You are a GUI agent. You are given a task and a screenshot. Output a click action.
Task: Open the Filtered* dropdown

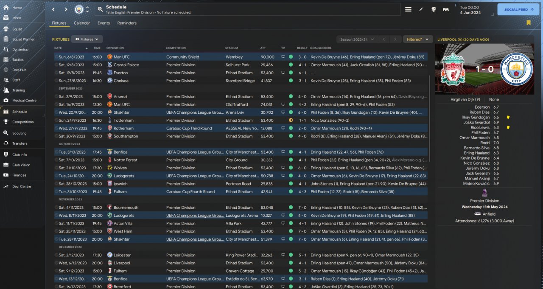click(x=418, y=39)
